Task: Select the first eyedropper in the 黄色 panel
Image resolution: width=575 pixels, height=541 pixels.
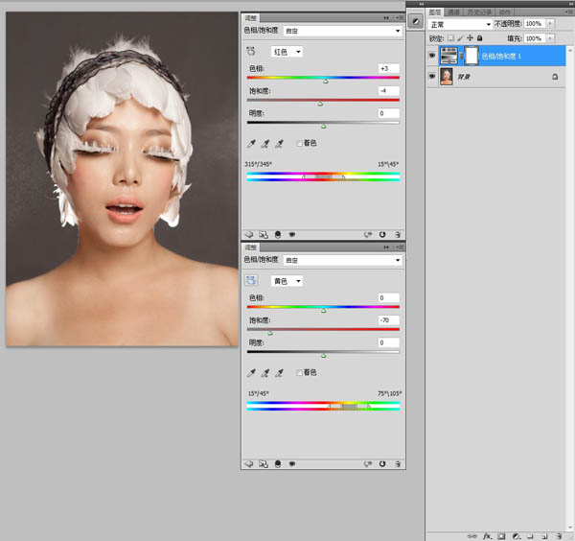Action: (x=252, y=372)
